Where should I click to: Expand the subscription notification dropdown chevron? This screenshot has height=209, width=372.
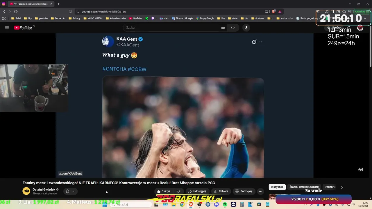coord(74,191)
